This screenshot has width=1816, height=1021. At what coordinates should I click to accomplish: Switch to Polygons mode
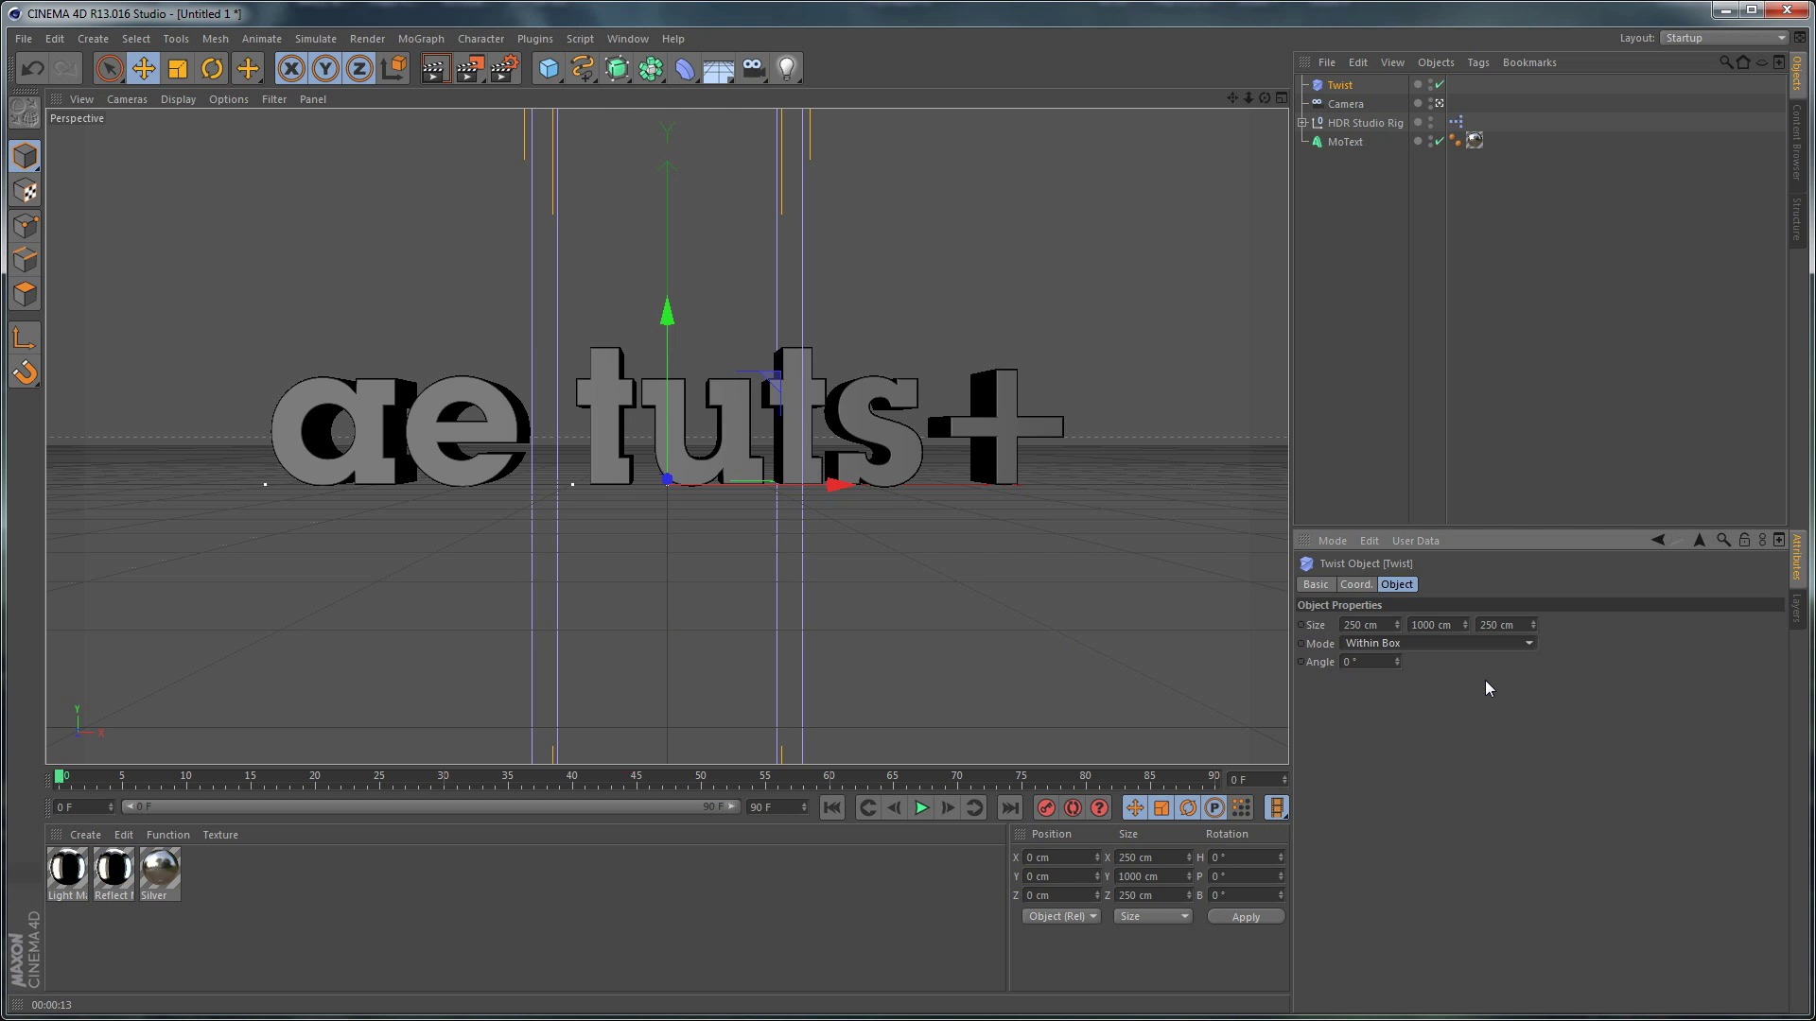tap(26, 294)
